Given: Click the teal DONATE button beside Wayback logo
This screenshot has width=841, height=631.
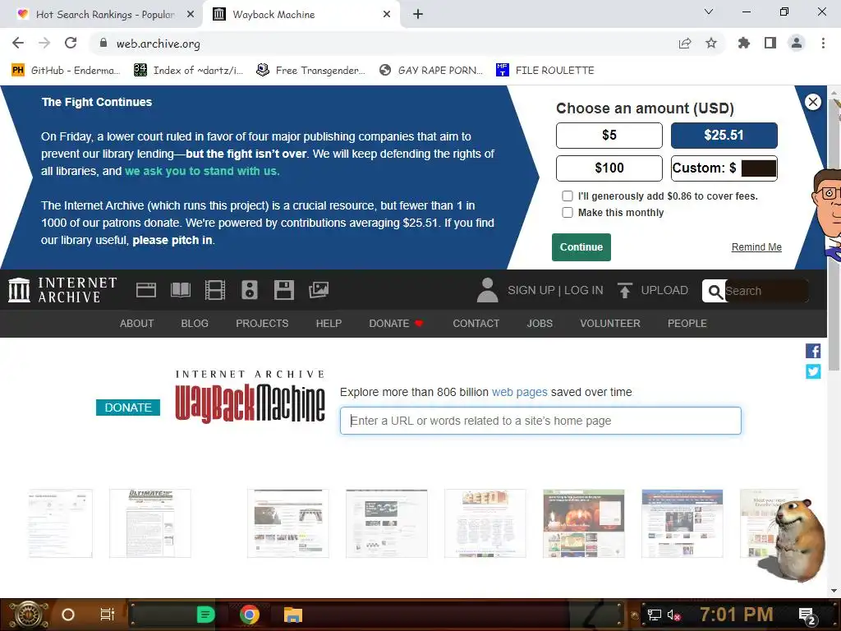Looking at the screenshot, I should tap(128, 408).
